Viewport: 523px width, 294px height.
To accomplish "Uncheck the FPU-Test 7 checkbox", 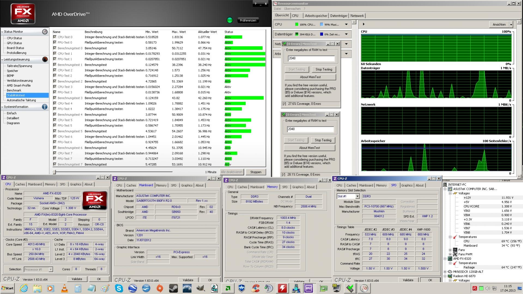I will pos(55,159).
